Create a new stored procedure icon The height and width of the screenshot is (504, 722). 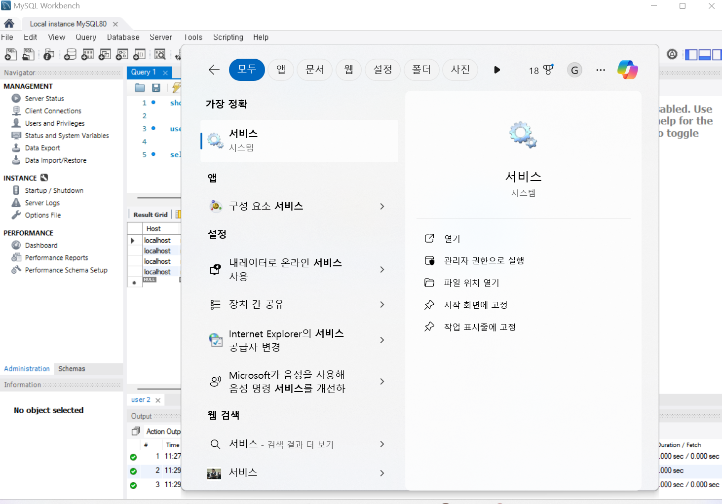[x=122, y=54]
